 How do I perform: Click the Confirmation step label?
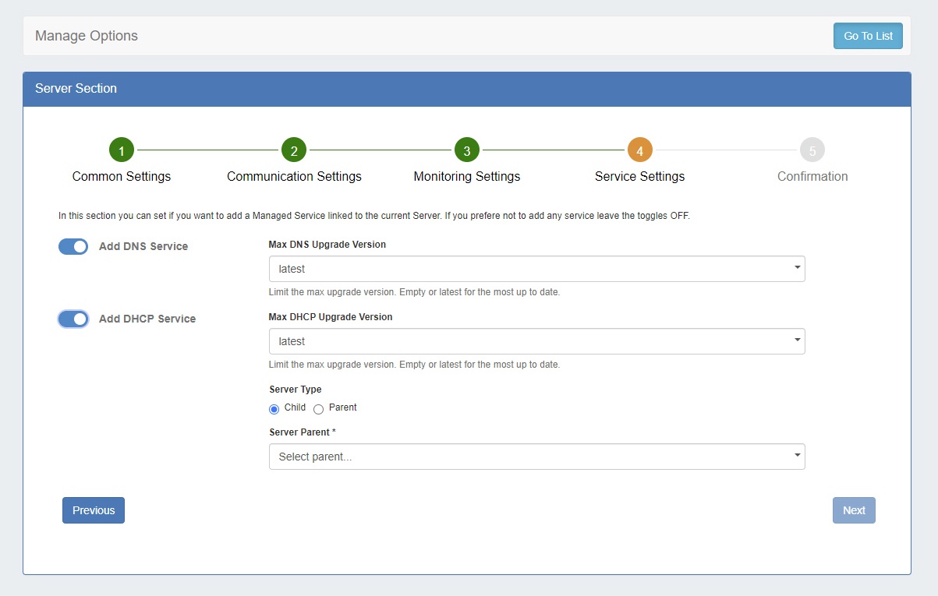812,177
